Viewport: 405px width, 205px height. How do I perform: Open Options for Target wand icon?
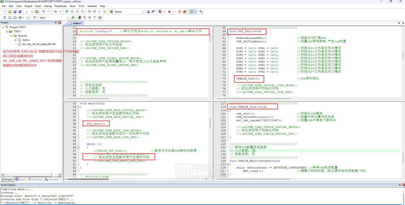tap(73, 18)
